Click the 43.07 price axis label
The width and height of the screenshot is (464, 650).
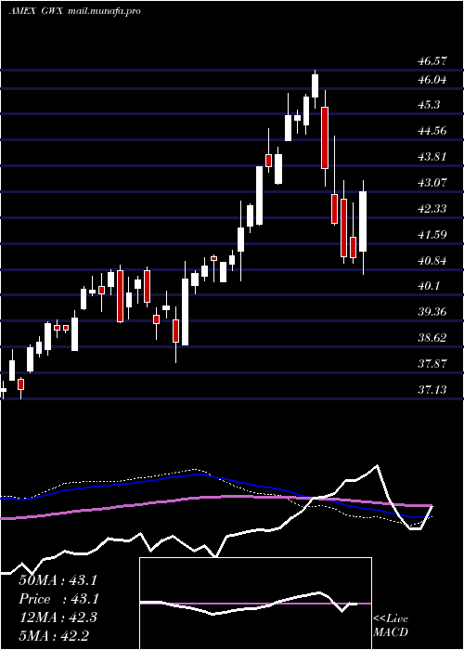(x=432, y=182)
